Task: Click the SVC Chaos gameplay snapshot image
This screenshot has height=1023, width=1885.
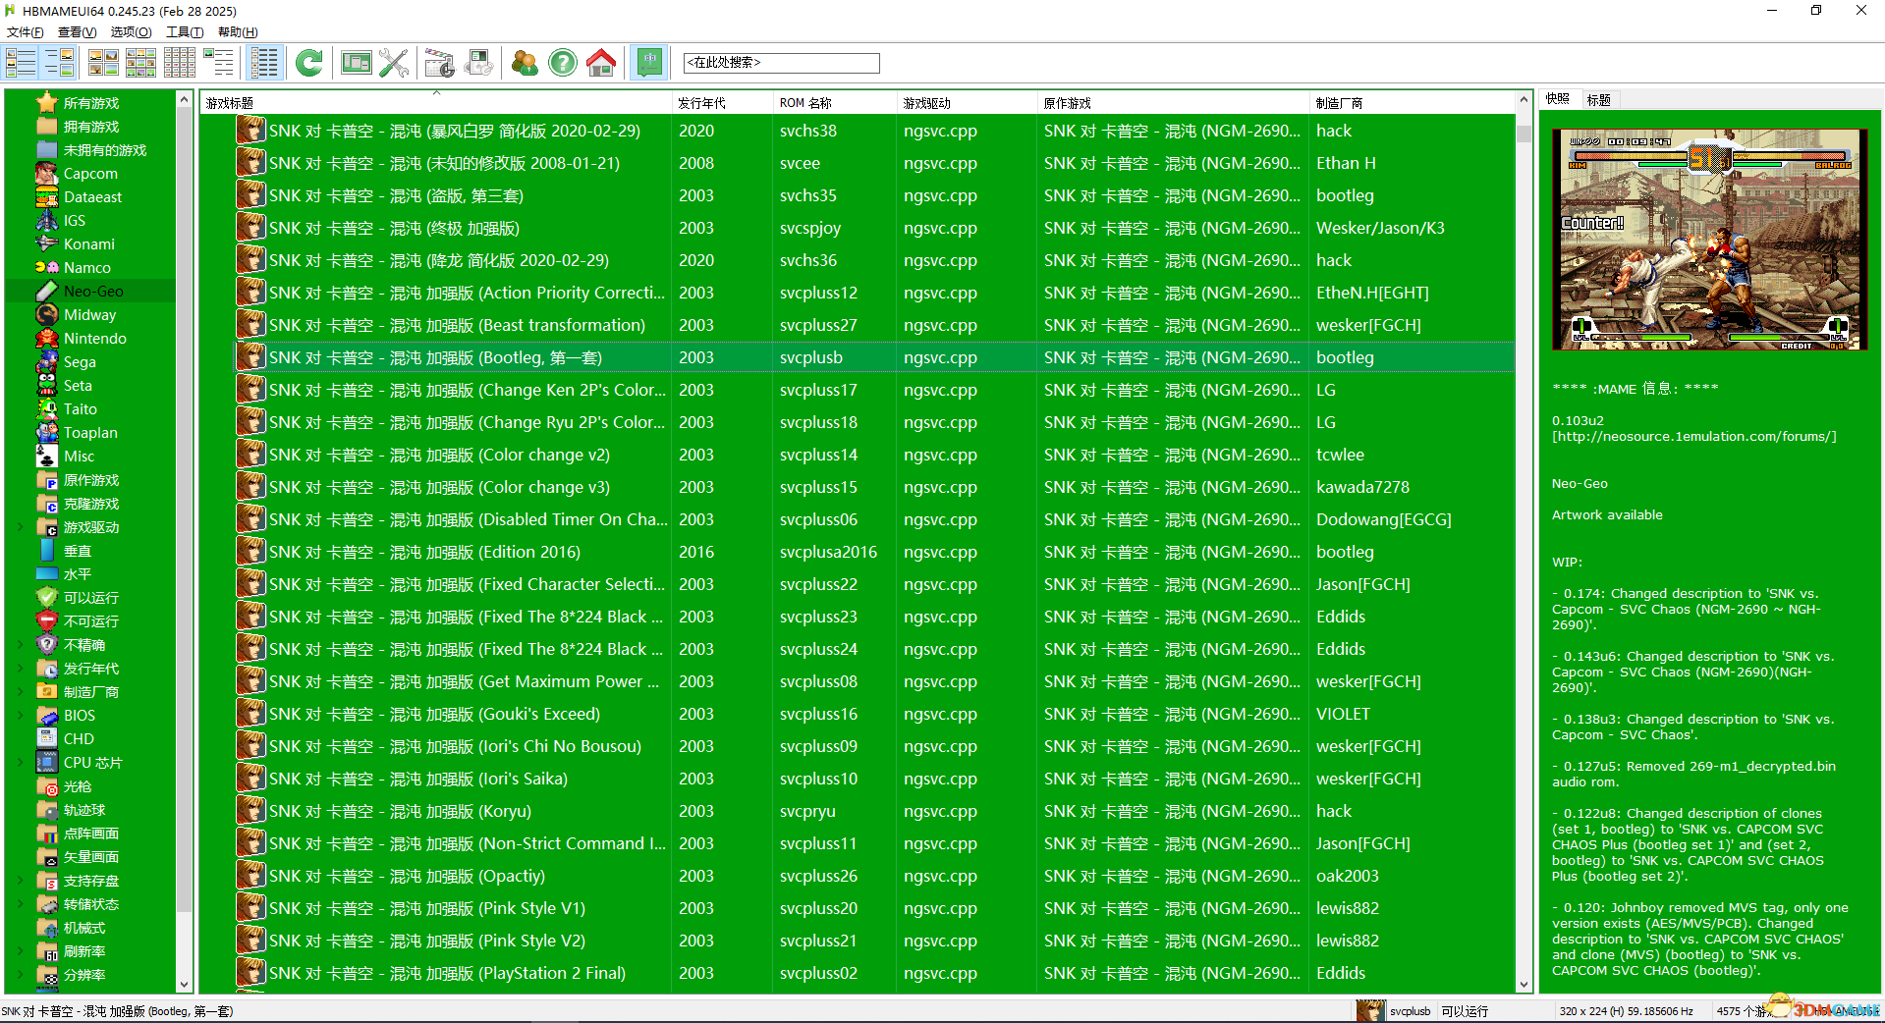Action: [1709, 240]
